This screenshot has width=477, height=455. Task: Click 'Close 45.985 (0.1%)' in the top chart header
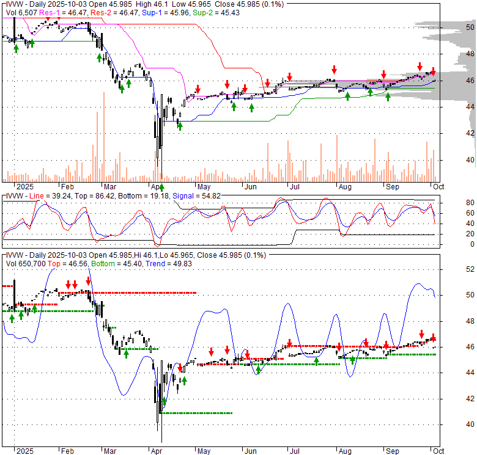point(249,4)
